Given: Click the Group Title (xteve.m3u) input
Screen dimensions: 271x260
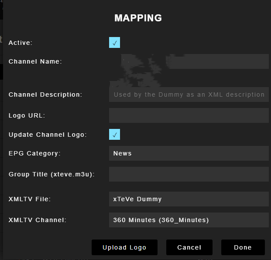Looking at the screenshot, I should (189, 174).
